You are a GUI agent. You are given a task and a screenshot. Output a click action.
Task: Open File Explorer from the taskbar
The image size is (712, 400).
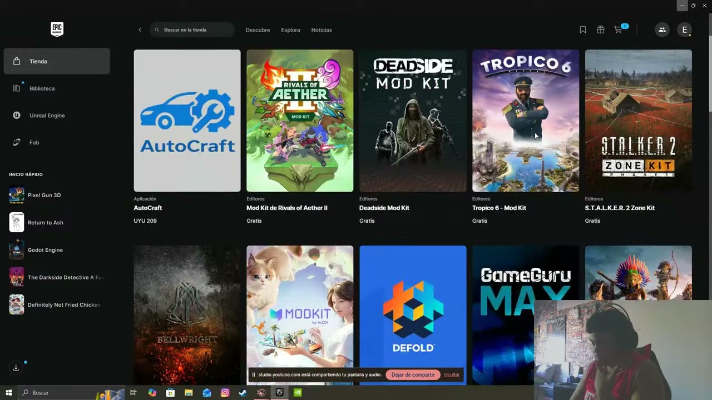coord(189,393)
